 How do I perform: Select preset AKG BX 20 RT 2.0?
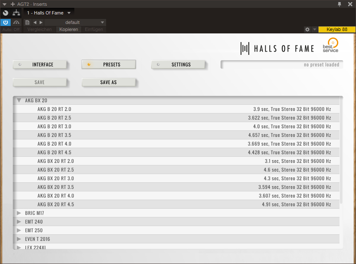[176, 161]
